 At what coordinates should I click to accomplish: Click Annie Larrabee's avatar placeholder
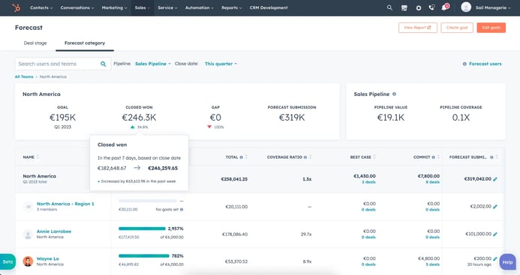point(28,235)
